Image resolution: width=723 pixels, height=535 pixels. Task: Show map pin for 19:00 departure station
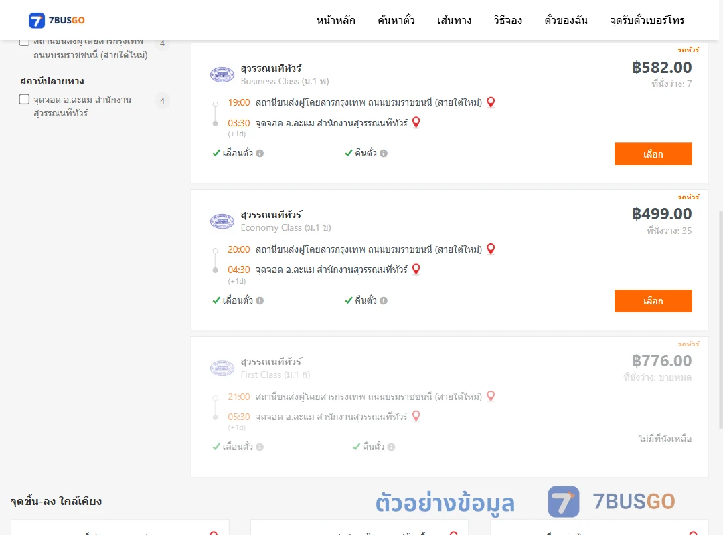coord(491,102)
